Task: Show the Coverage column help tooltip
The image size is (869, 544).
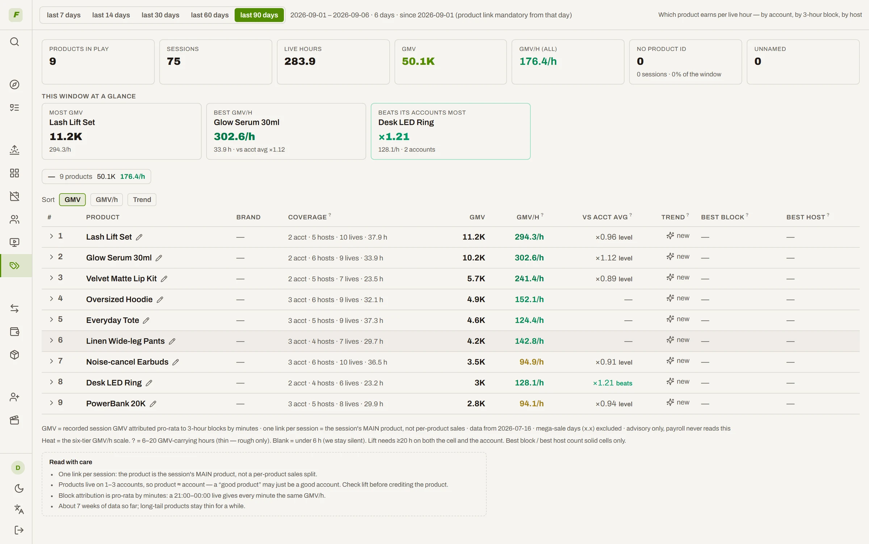Action: tap(329, 215)
